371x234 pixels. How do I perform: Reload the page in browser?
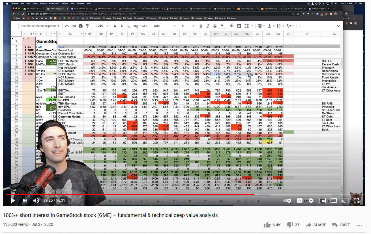point(23,14)
